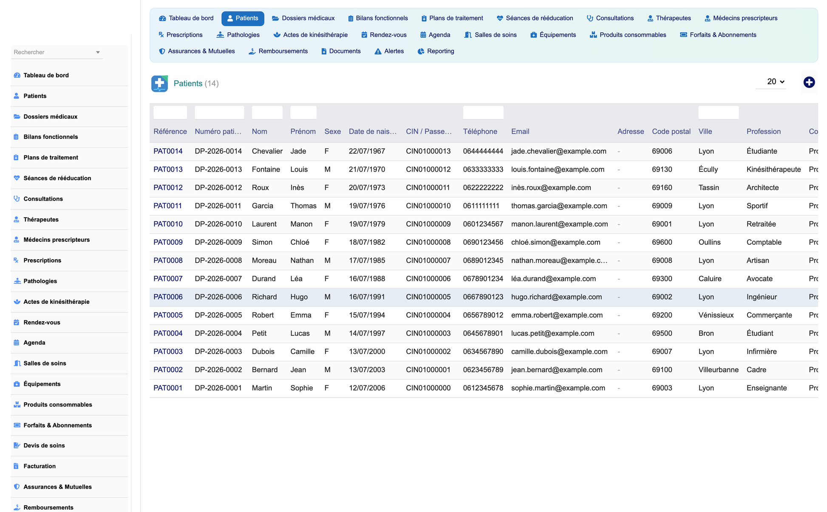Viewport: 827px width, 512px height.
Task: Click the Actes de kinésithérapie icon in top nav
Action: (x=277, y=35)
